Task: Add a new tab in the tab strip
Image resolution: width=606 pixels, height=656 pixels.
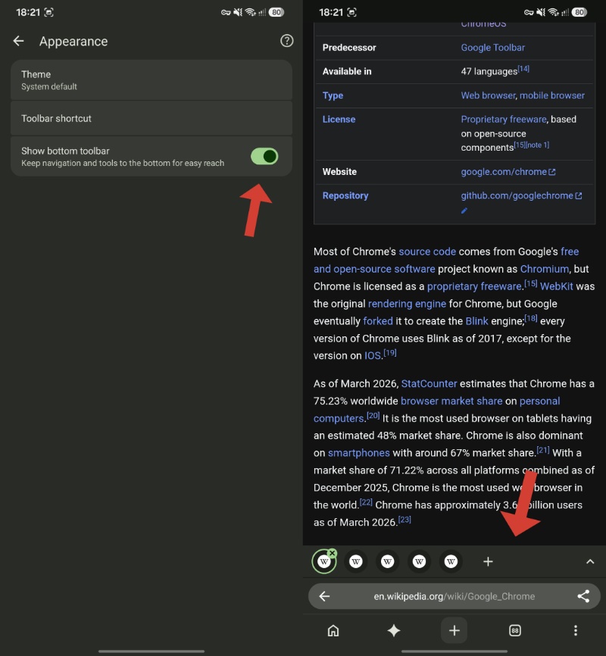Action: 488,561
